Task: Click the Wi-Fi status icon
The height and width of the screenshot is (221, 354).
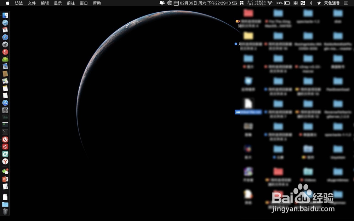Action: tap(269, 3)
